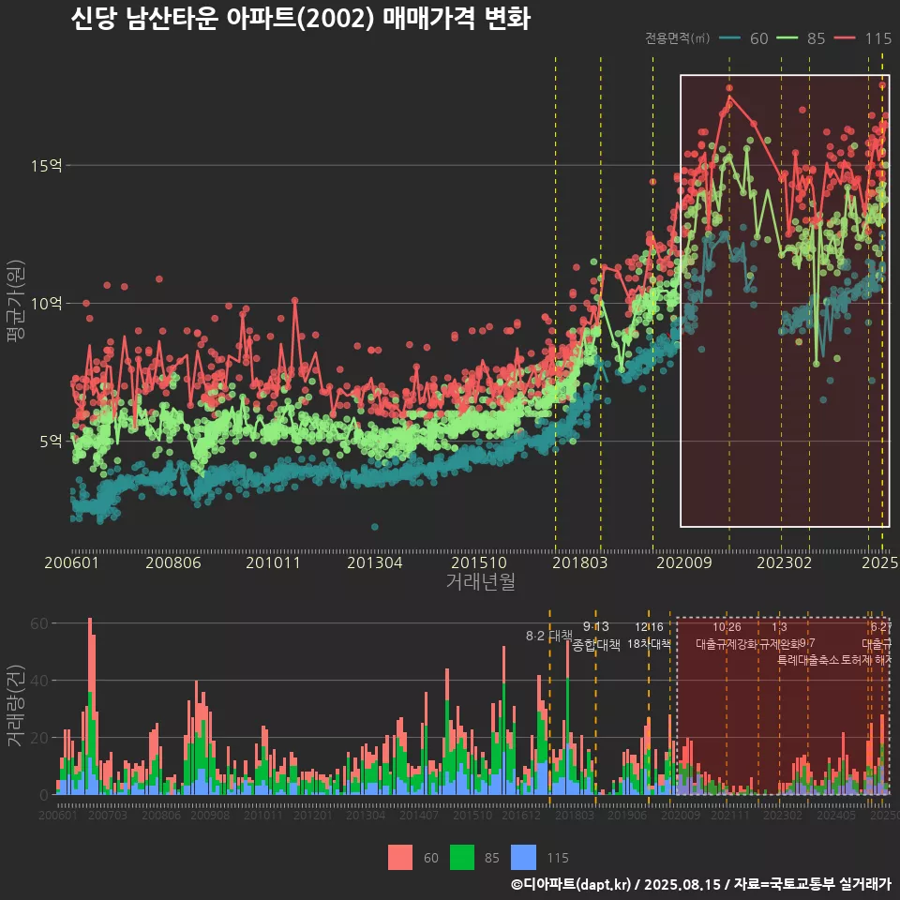
Task: Click 202302 tick label on price chart
Action: pos(784,562)
